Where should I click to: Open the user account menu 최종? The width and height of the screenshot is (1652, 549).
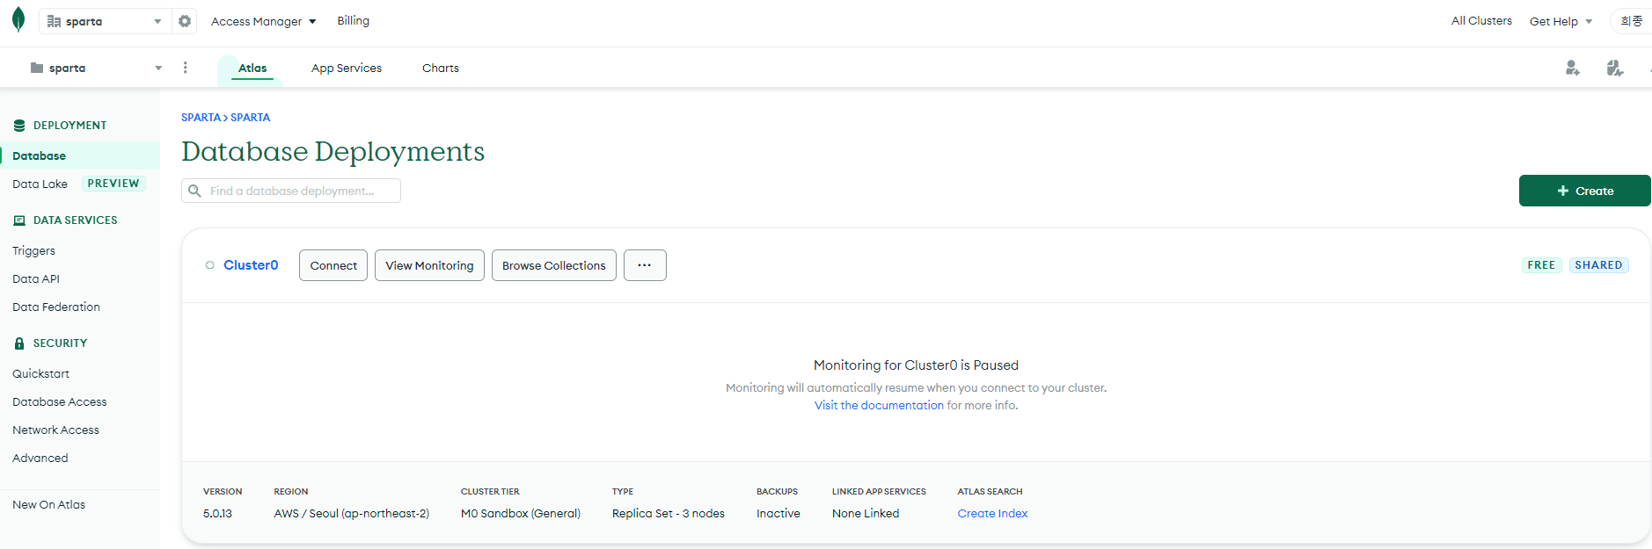click(1632, 21)
